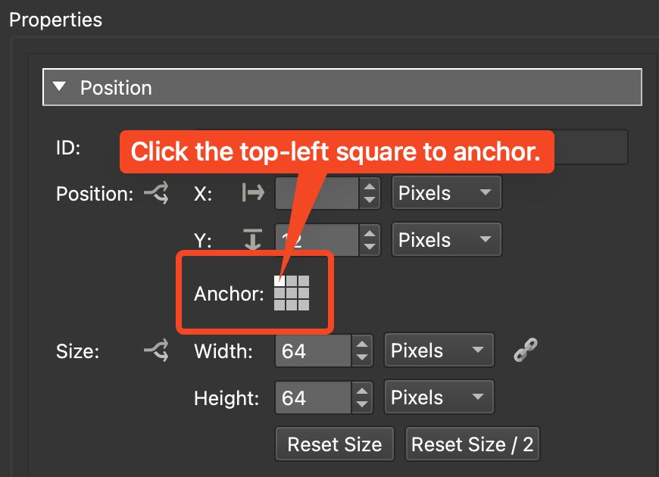659x477 pixels.
Task: Click the vertical Y position icon
Action: tap(252, 240)
